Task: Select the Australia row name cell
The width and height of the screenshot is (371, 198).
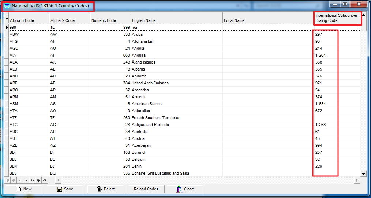Action: tap(176, 132)
